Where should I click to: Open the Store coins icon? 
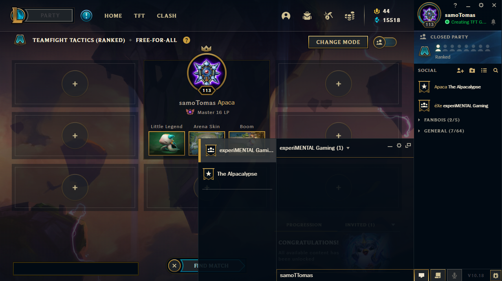[350, 16]
